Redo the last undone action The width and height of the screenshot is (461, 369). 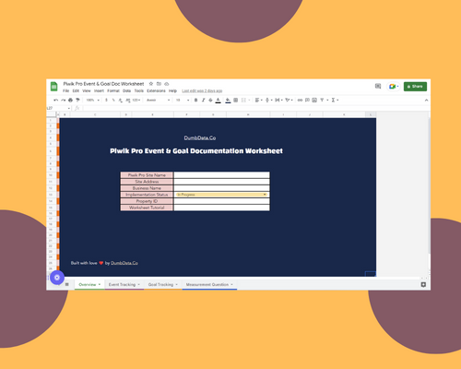[63, 100]
